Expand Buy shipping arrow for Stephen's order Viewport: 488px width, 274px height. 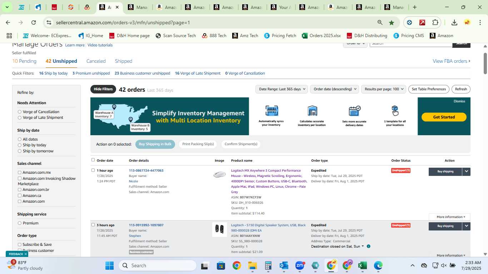click(x=466, y=226)
